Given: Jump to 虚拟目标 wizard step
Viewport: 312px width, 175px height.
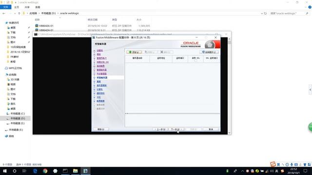Looking at the screenshot, I should coord(100,93).
